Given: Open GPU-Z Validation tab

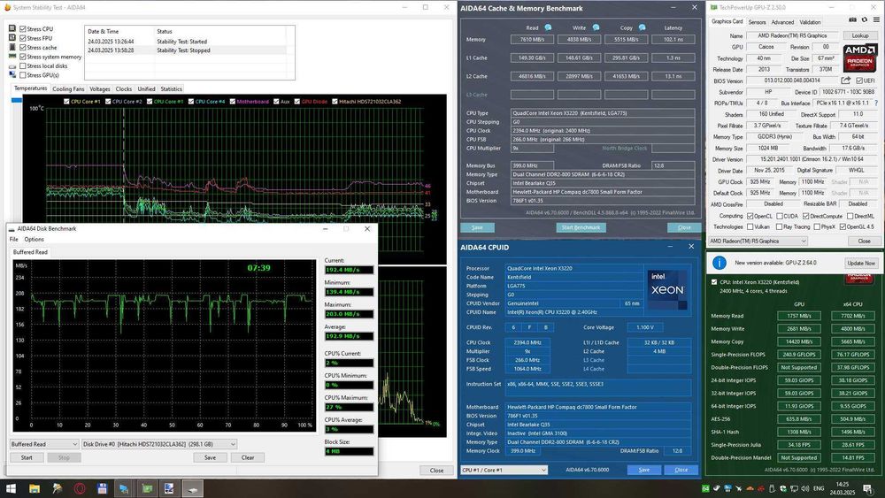Looking at the screenshot, I should tap(810, 22).
